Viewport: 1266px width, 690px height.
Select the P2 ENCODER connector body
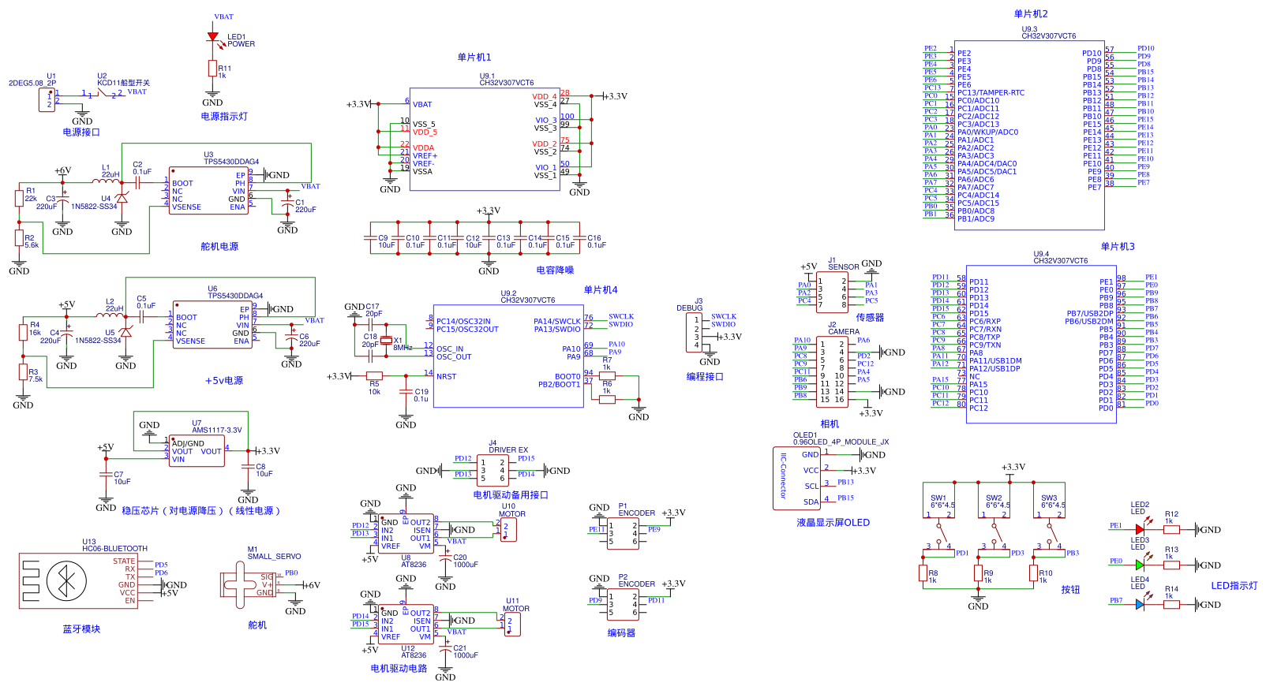[623, 604]
